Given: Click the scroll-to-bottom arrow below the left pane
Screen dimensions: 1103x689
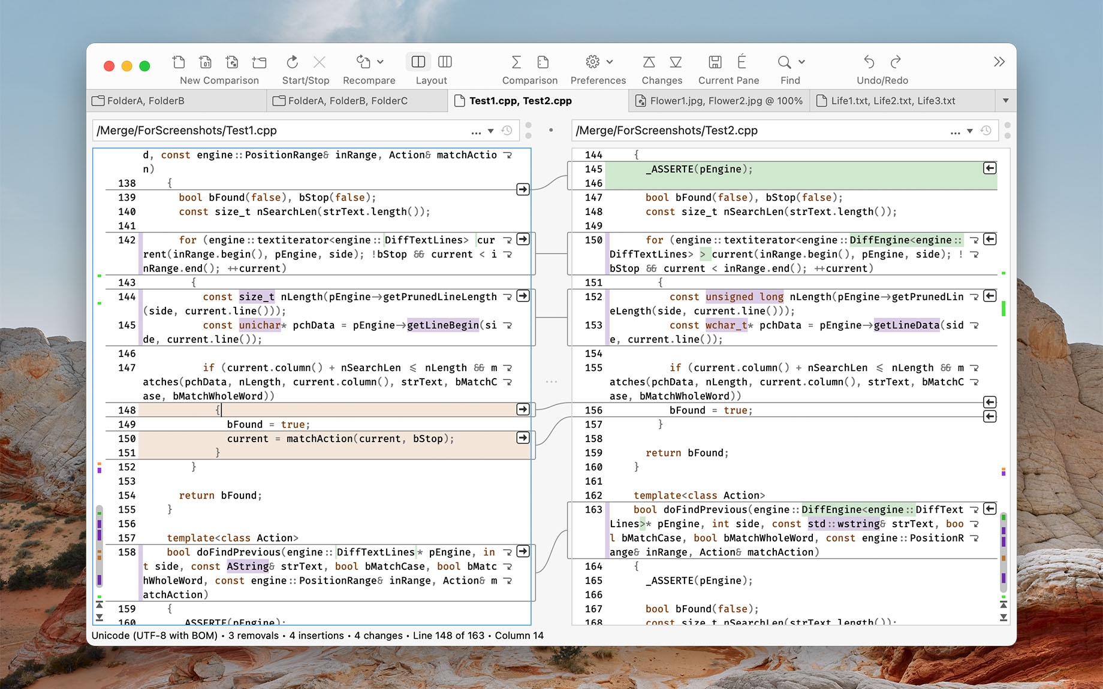Looking at the screenshot, I should 100,617.
